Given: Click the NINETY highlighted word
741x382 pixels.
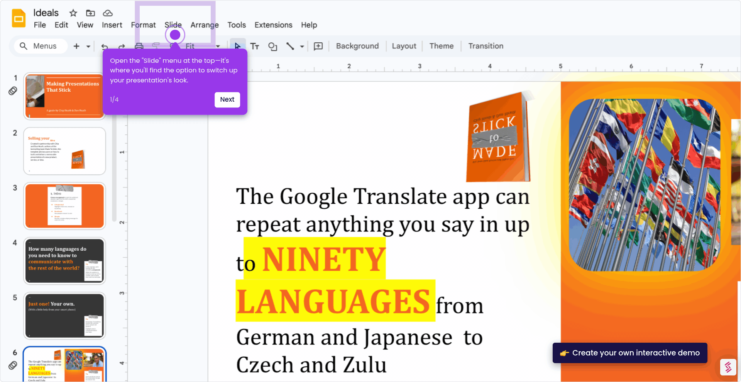Looking at the screenshot, I should pyautogui.click(x=324, y=260).
